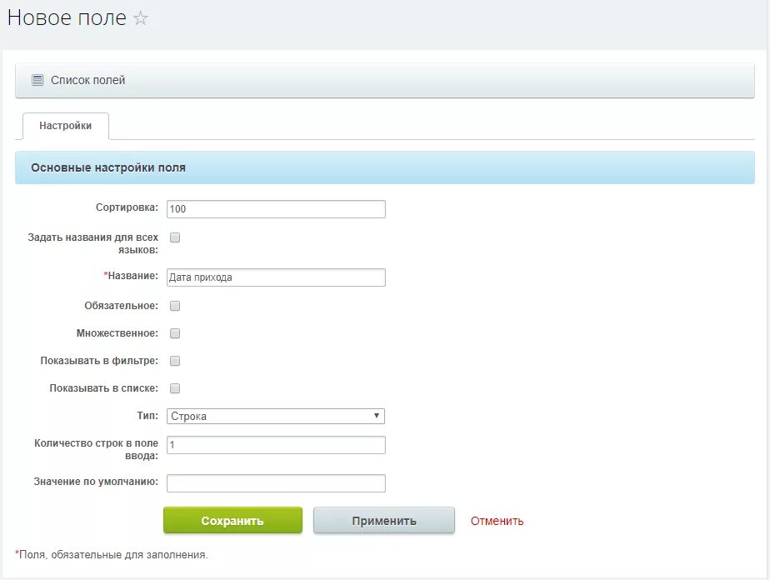This screenshot has height=580, width=770.
Task: Enable Показывать в фильтре checkbox
Action: [x=175, y=361]
